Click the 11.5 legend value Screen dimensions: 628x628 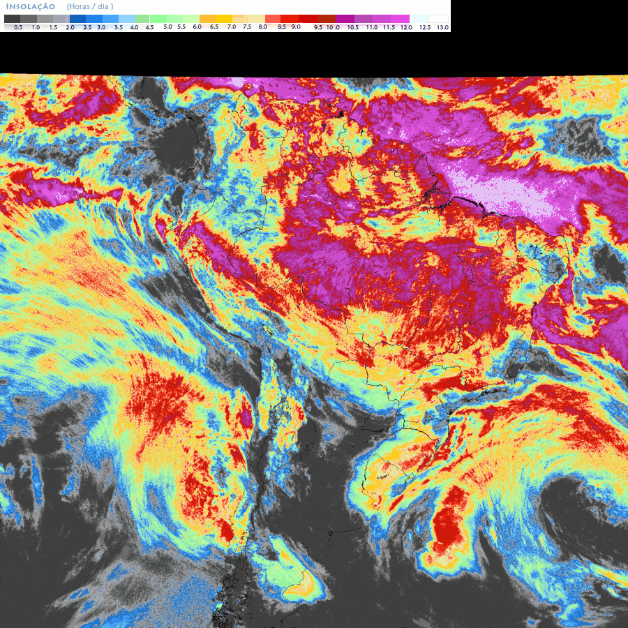click(x=389, y=27)
